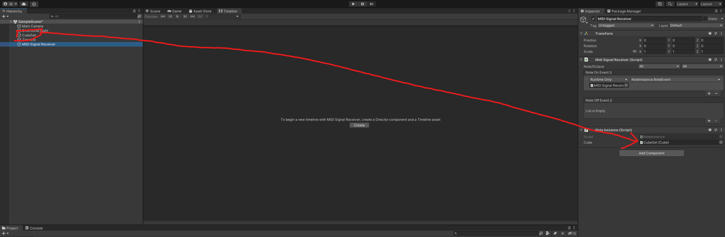Click the Step frame button in the top toolbar
This screenshot has width=725, height=237.
point(372,4)
